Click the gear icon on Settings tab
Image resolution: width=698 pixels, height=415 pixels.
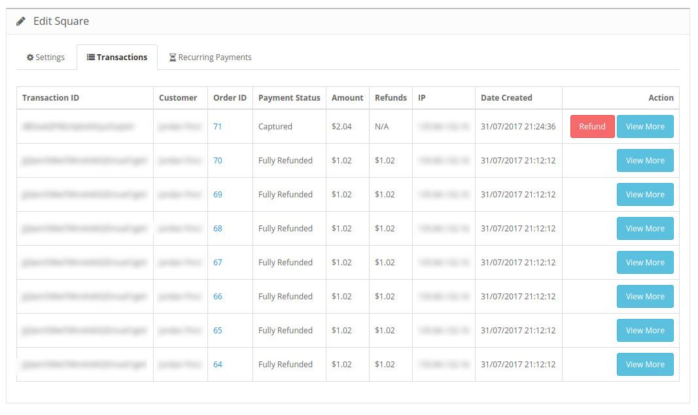tap(30, 58)
